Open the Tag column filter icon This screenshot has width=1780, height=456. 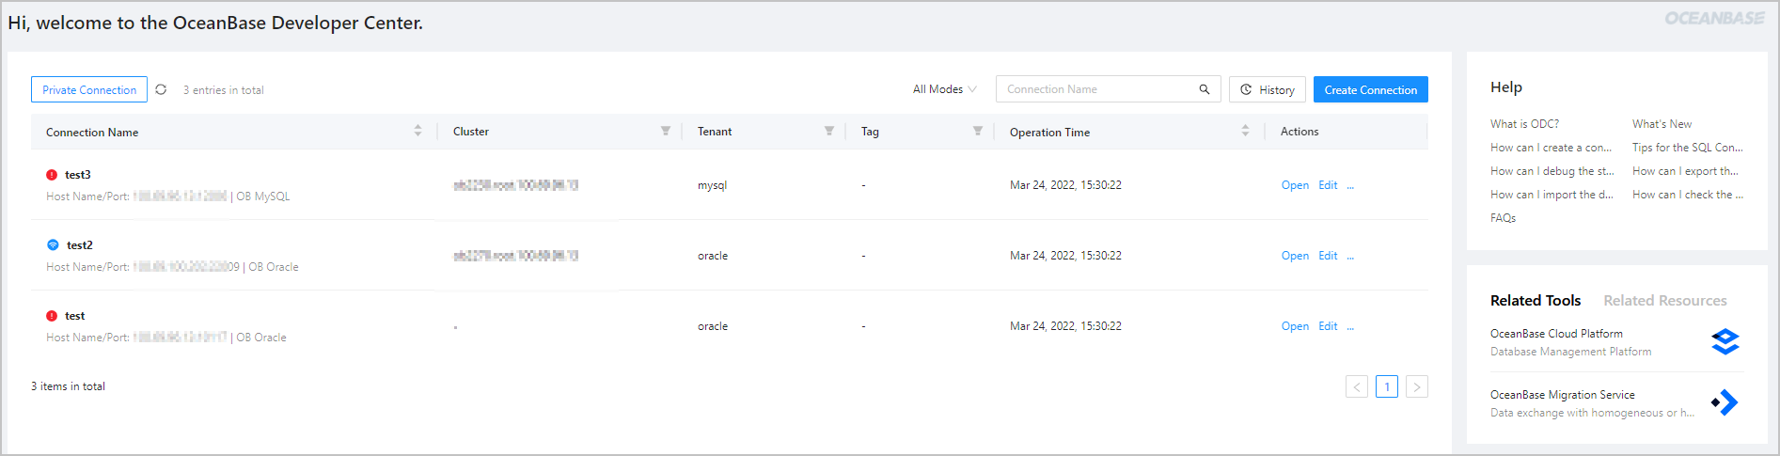977,131
